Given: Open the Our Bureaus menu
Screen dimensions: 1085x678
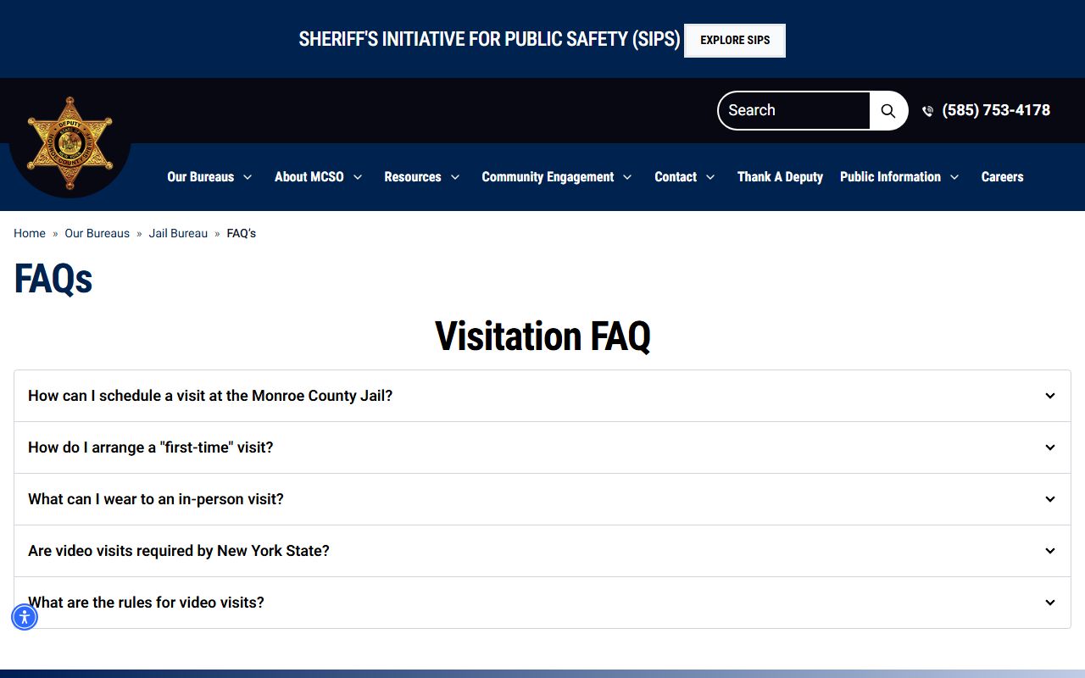Looking at the screenshot, I should pyautogui.click(x=200, y=177).
